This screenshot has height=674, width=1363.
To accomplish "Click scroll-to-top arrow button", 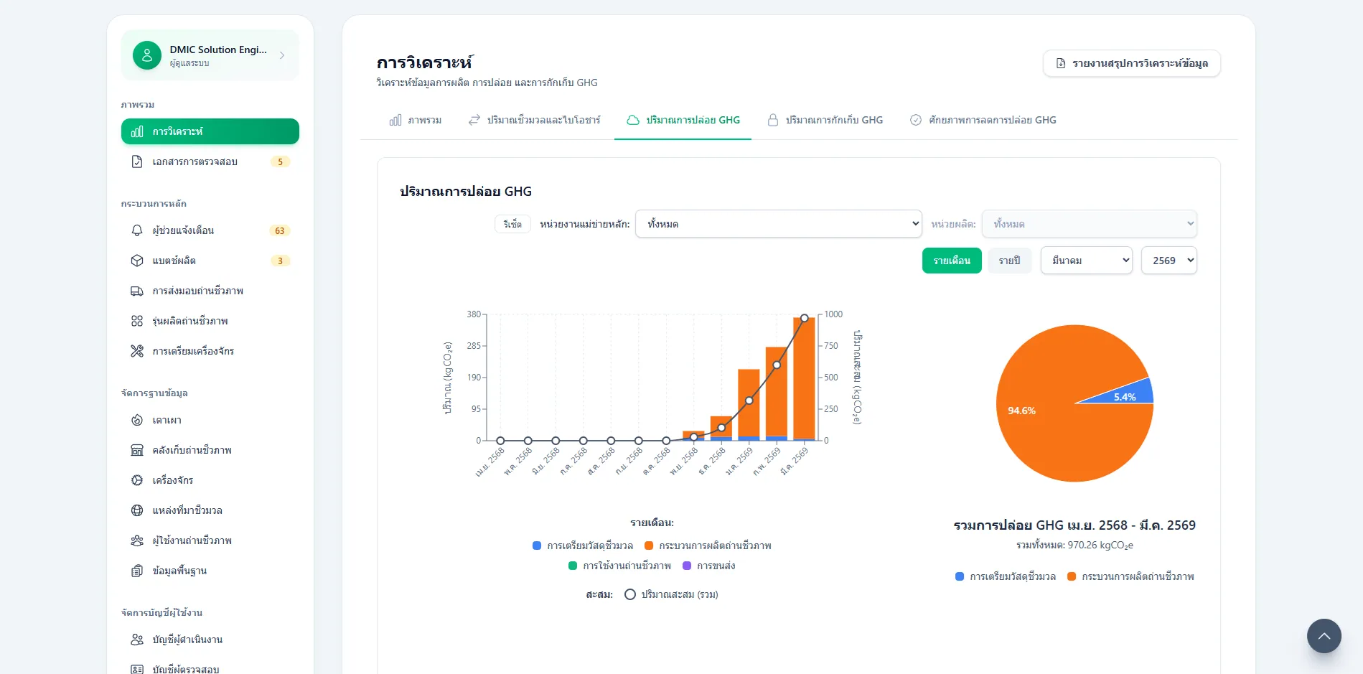I will [1324, 636].
